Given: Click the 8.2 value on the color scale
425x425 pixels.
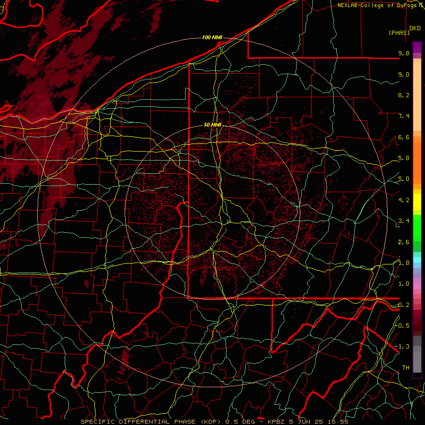Looking at the screenshot, I should coord(404,95).
